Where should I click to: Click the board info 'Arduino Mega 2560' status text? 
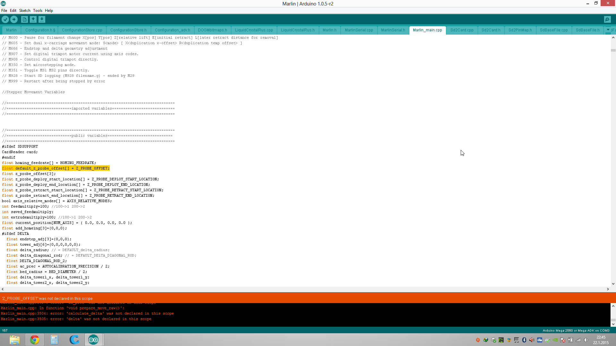576,330
